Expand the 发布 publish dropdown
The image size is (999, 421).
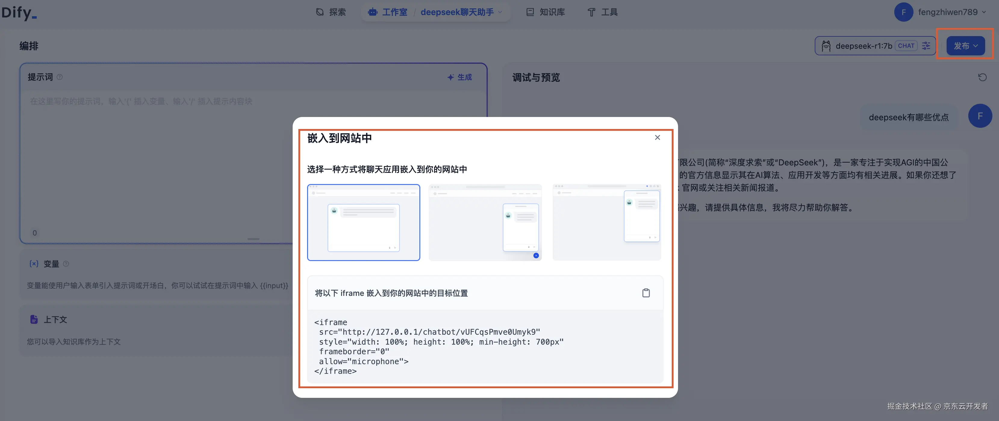click(x=965, y=46)
